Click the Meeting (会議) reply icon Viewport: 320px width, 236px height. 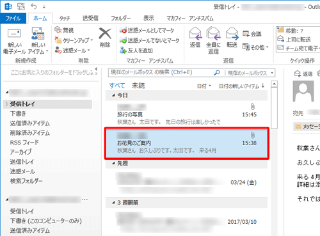tap(246, 34)
